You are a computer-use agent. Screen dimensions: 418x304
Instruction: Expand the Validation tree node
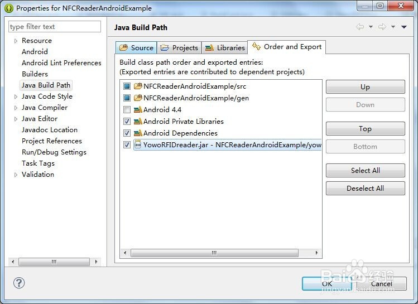click(16, 175)
